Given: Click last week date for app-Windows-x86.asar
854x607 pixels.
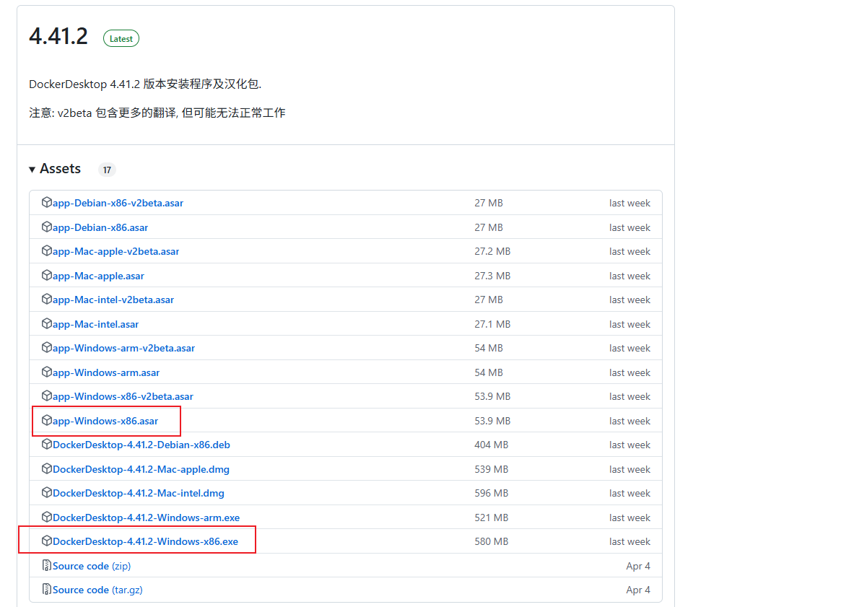Looking at the screenshot, I should (629, 422).
